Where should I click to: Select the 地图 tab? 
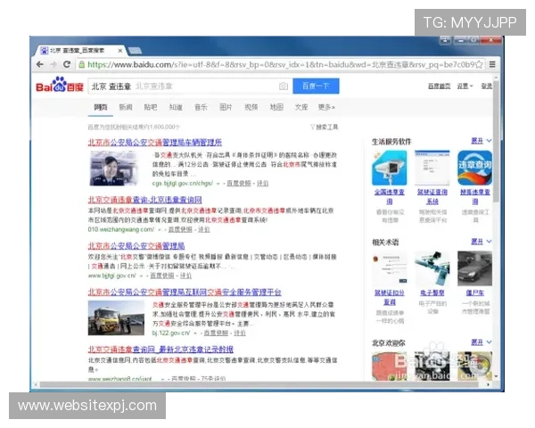click(276, 107)
